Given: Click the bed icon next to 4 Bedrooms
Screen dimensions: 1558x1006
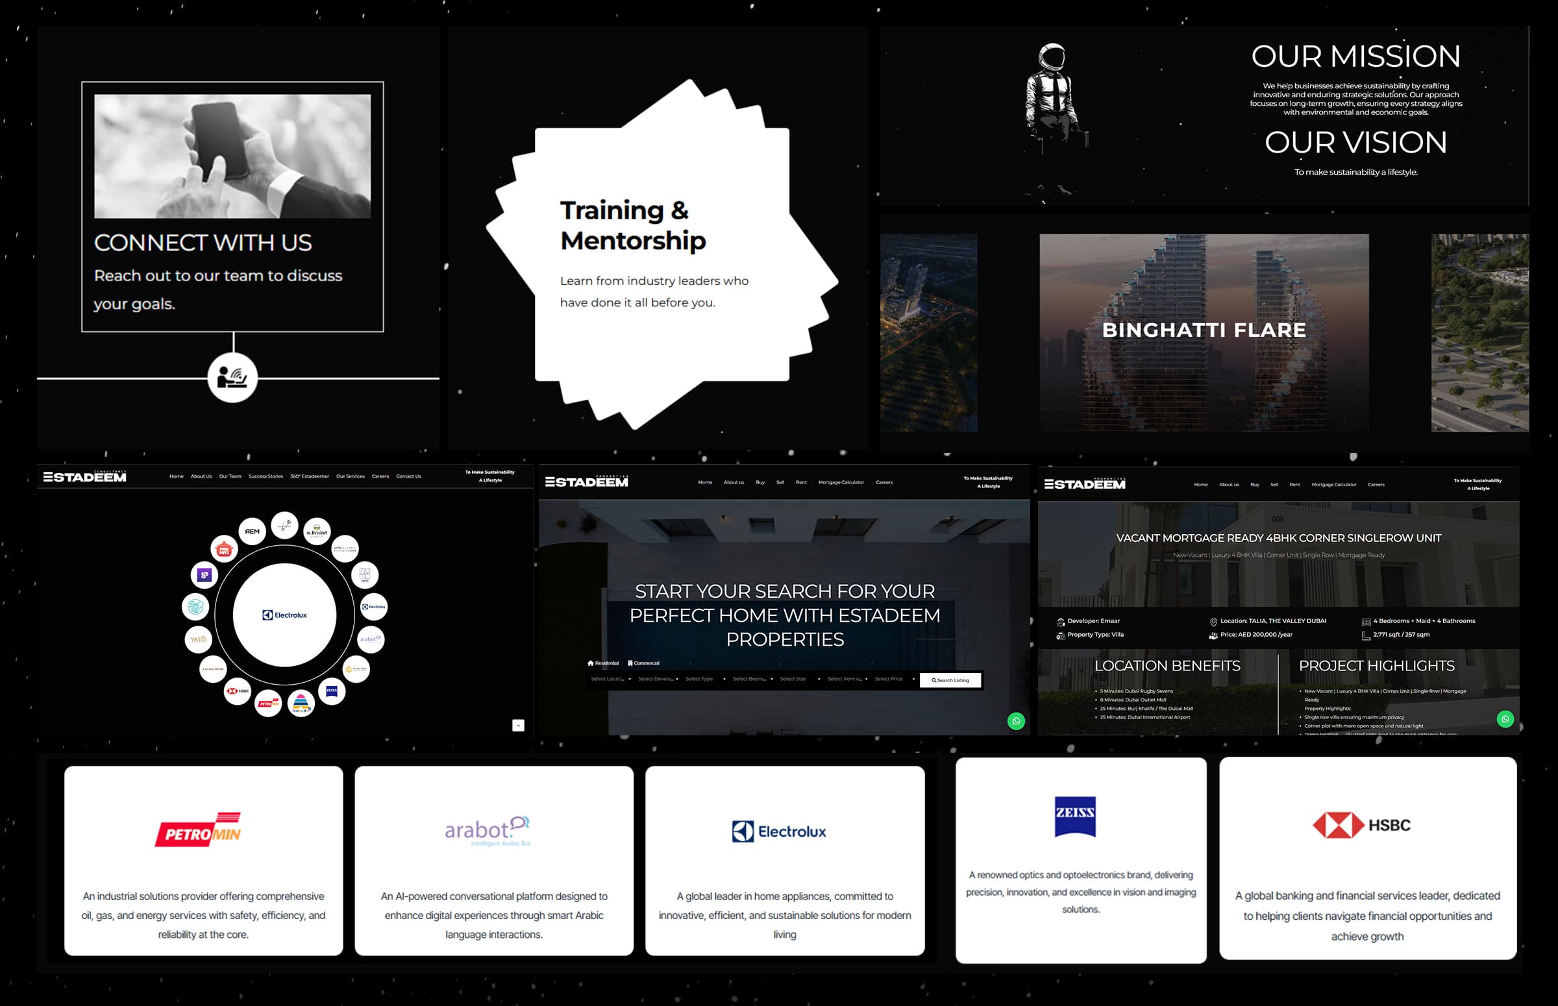Looking at the screenshot, I should [1366, 622].
